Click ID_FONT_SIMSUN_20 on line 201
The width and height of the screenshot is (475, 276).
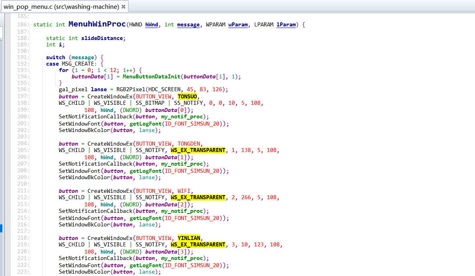click(192, 124)
